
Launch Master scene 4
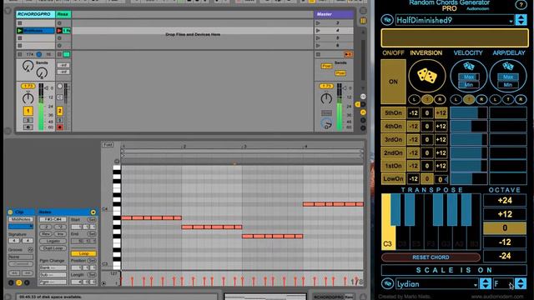(x=318, y=31)
